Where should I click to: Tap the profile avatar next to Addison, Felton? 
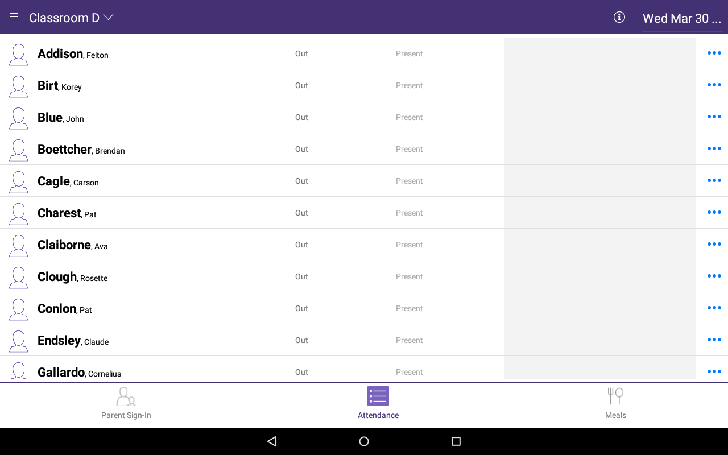coord(18,53)
